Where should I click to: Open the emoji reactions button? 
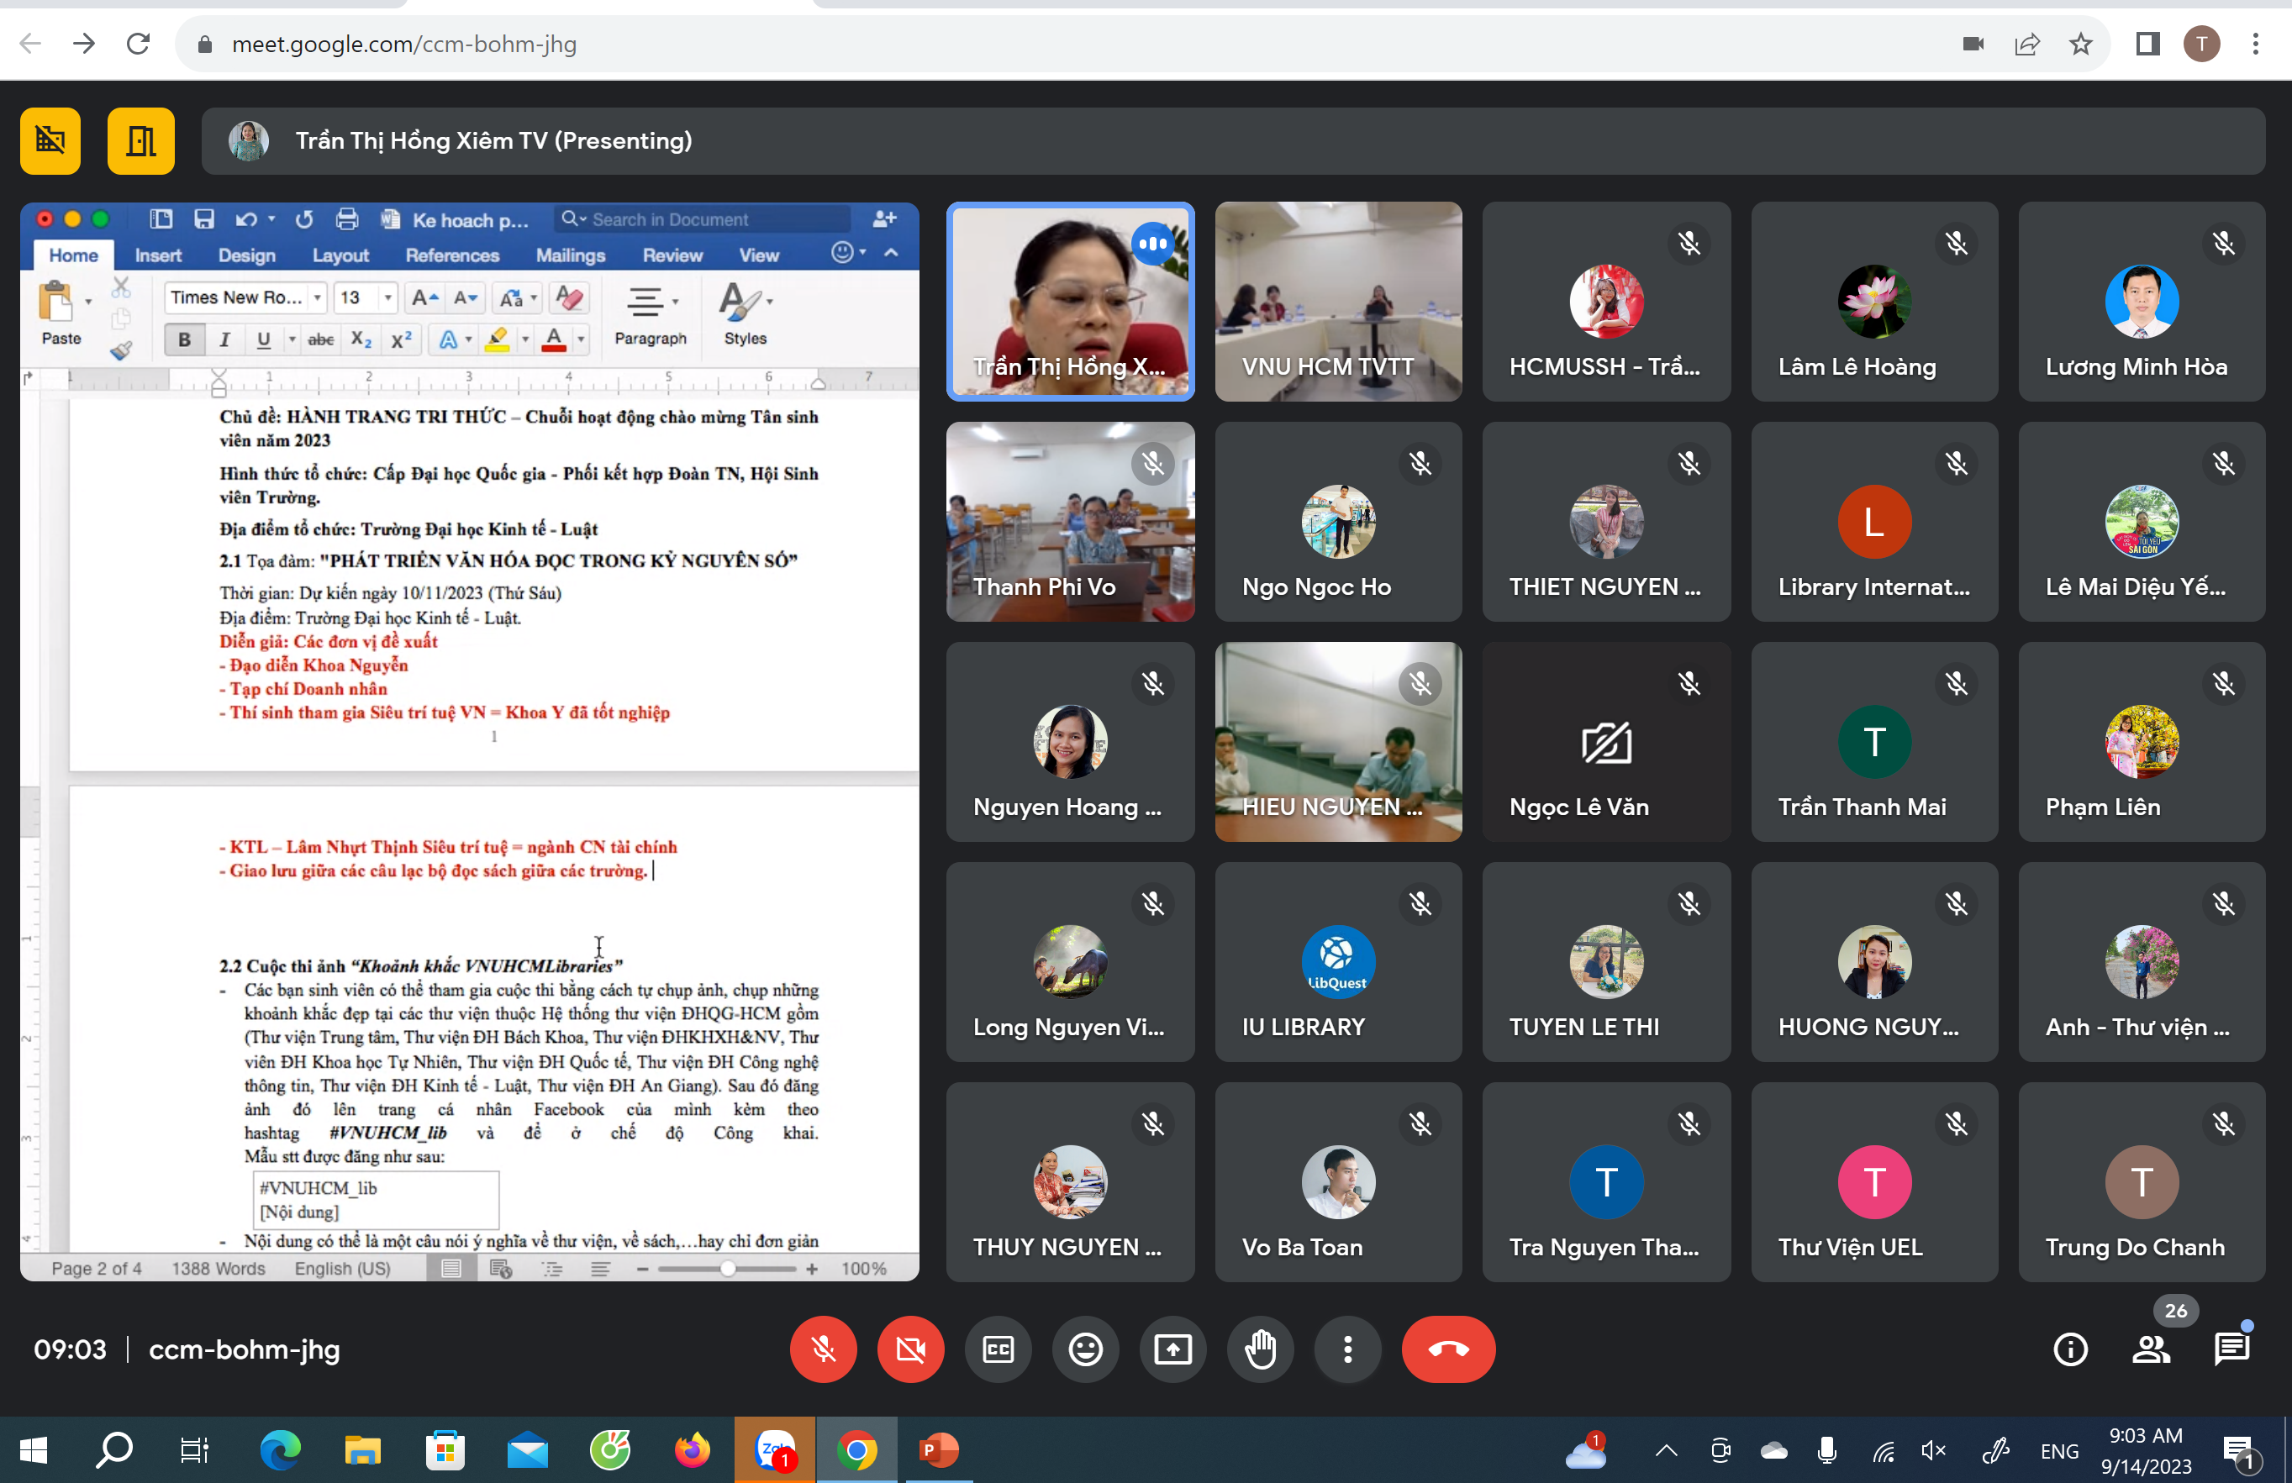click(x=1085, y=1349)
